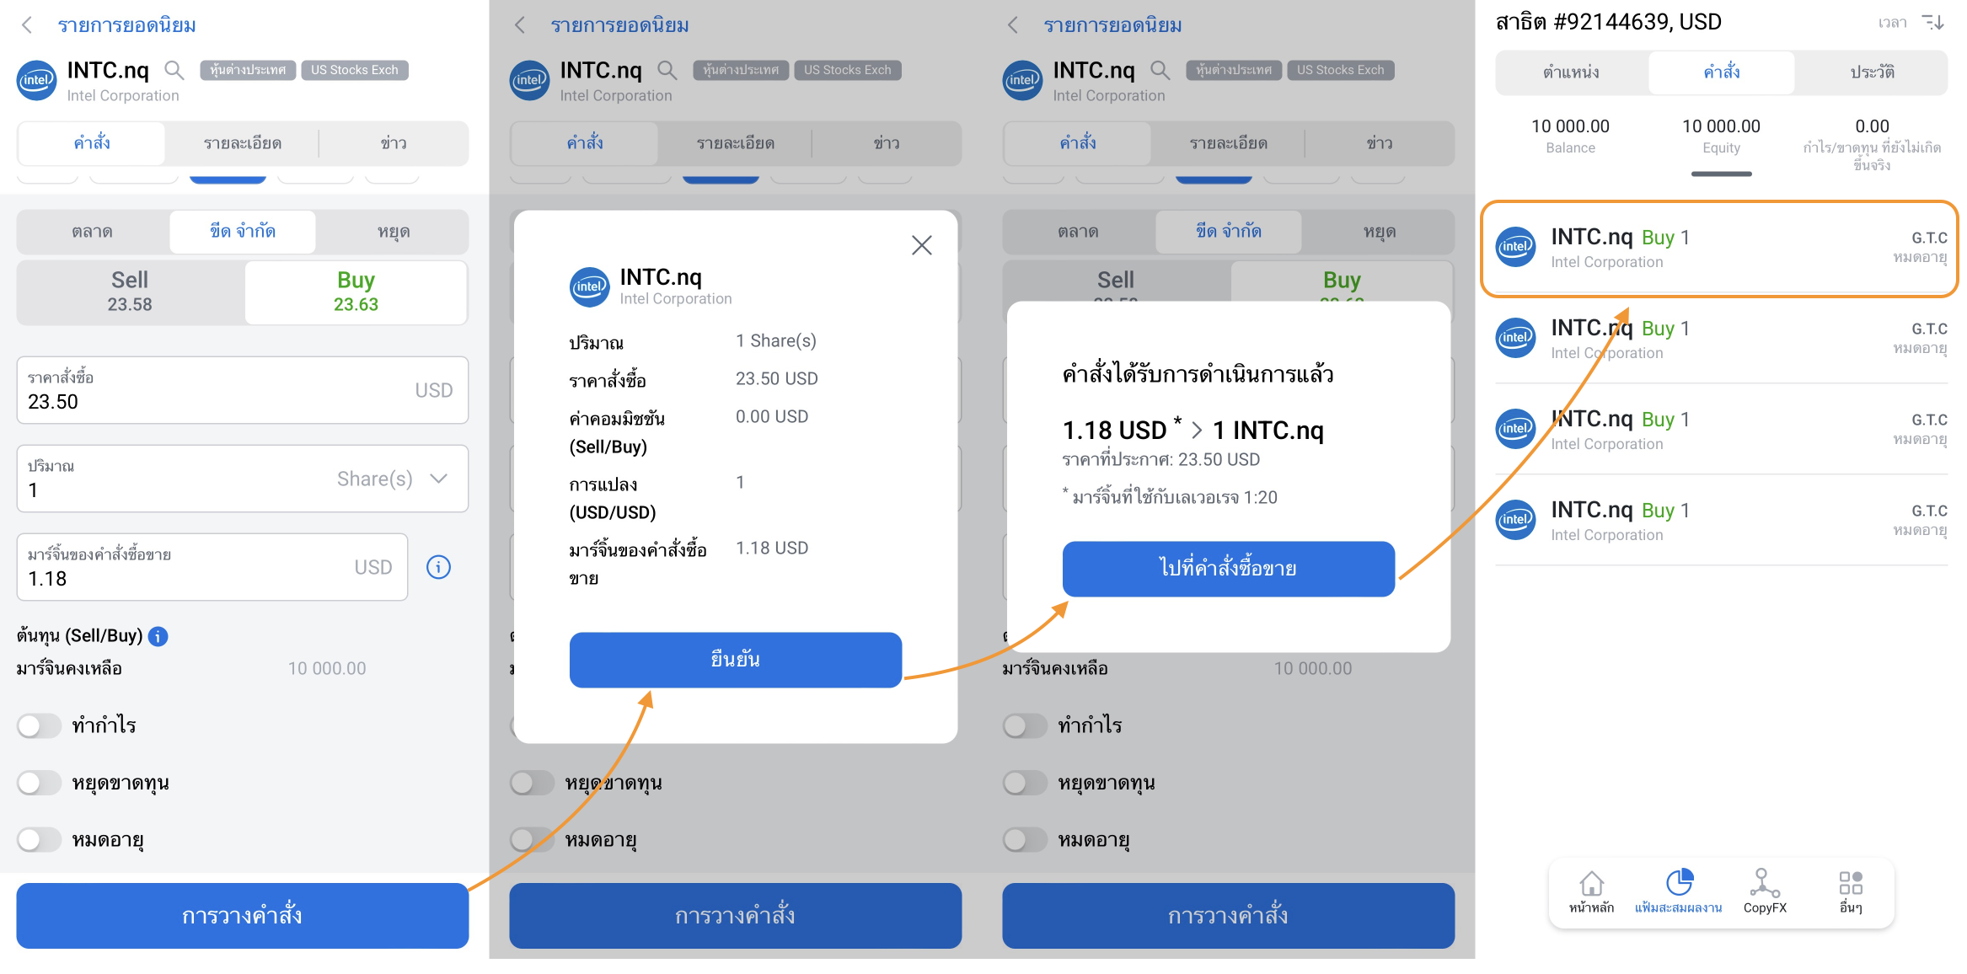
Task: Click the info icon next to margin field
Action: (438, 567)
